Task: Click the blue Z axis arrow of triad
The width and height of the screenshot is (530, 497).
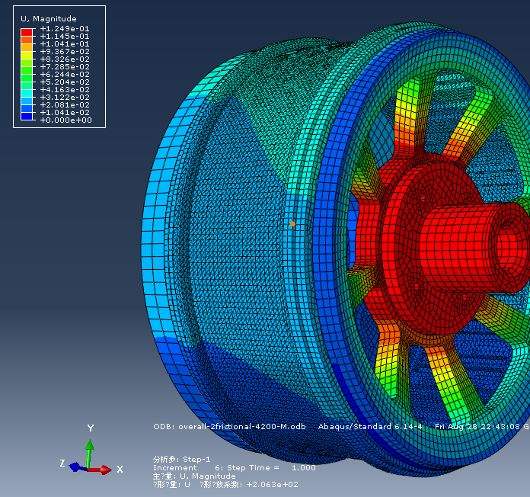Action: [x=76, y=467]
